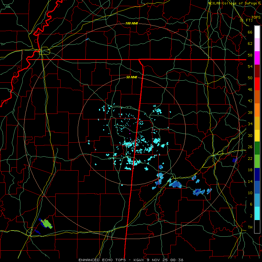Click the 100 NMI range ring label
This screenshot has height=262, width=262.
(132, 23)
